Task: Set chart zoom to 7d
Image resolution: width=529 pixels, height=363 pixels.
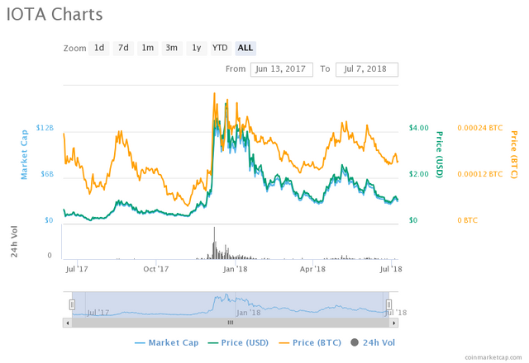Action: coord(123,48)
